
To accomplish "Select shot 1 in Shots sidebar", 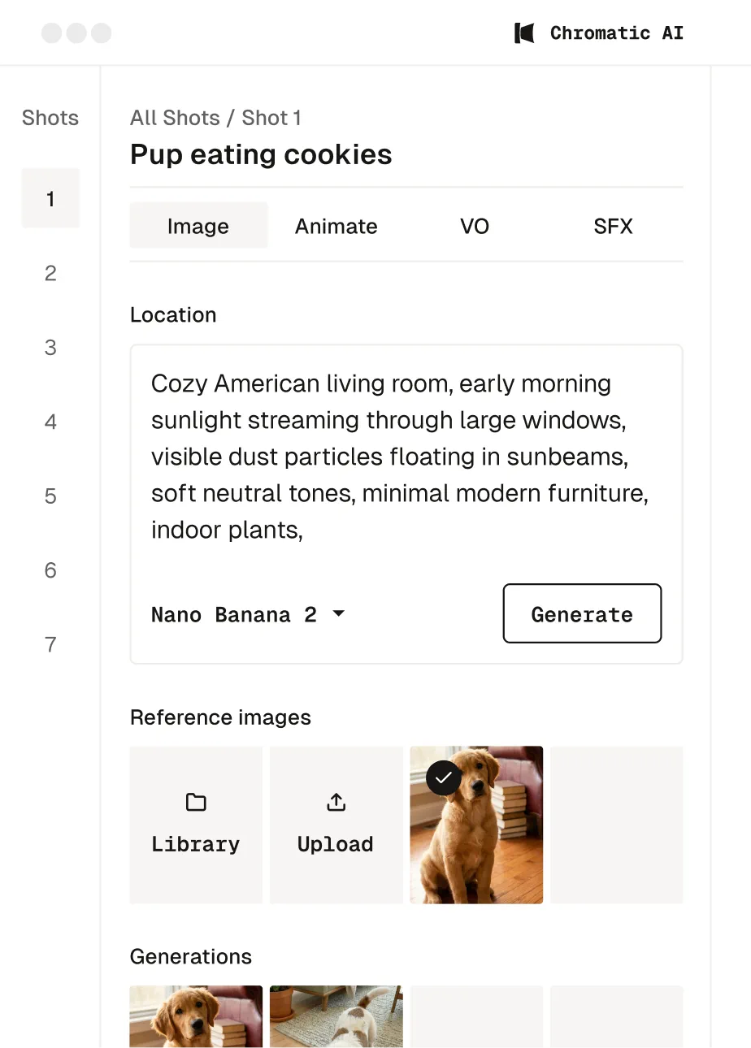I will pos(50,198).
